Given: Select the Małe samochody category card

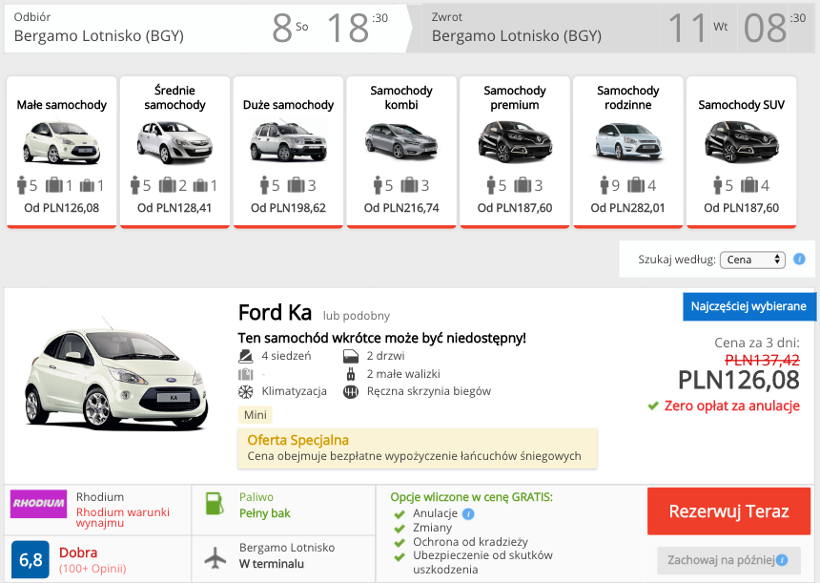Looking at the screenshot, I should click(61, 153).
